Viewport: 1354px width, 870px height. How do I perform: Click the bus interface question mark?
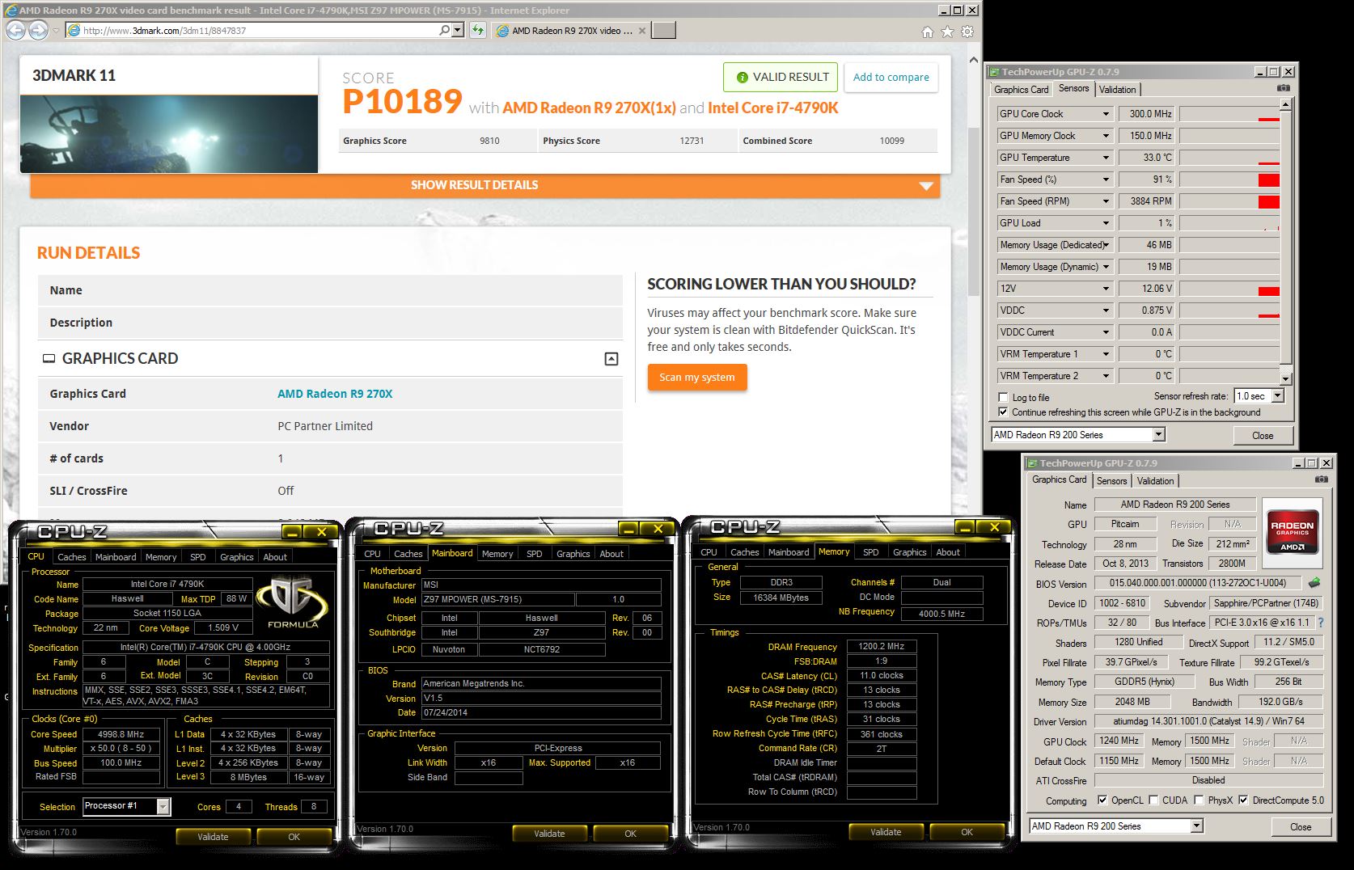[1321, 623]
